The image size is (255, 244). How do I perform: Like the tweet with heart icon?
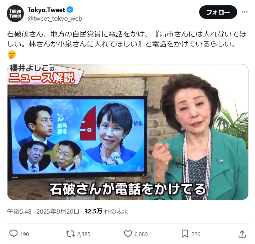click(x=128, y=234)
